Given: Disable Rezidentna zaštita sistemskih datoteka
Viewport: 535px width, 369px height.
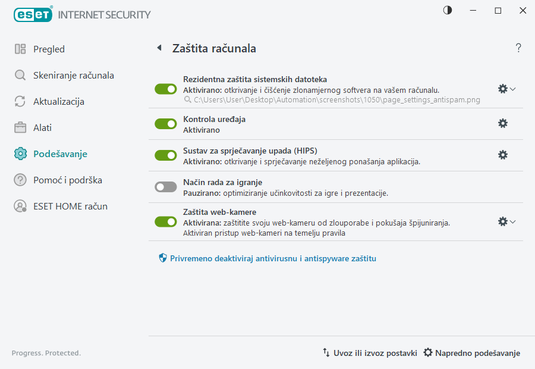Looking at the screenshot, I should point(165,89).
